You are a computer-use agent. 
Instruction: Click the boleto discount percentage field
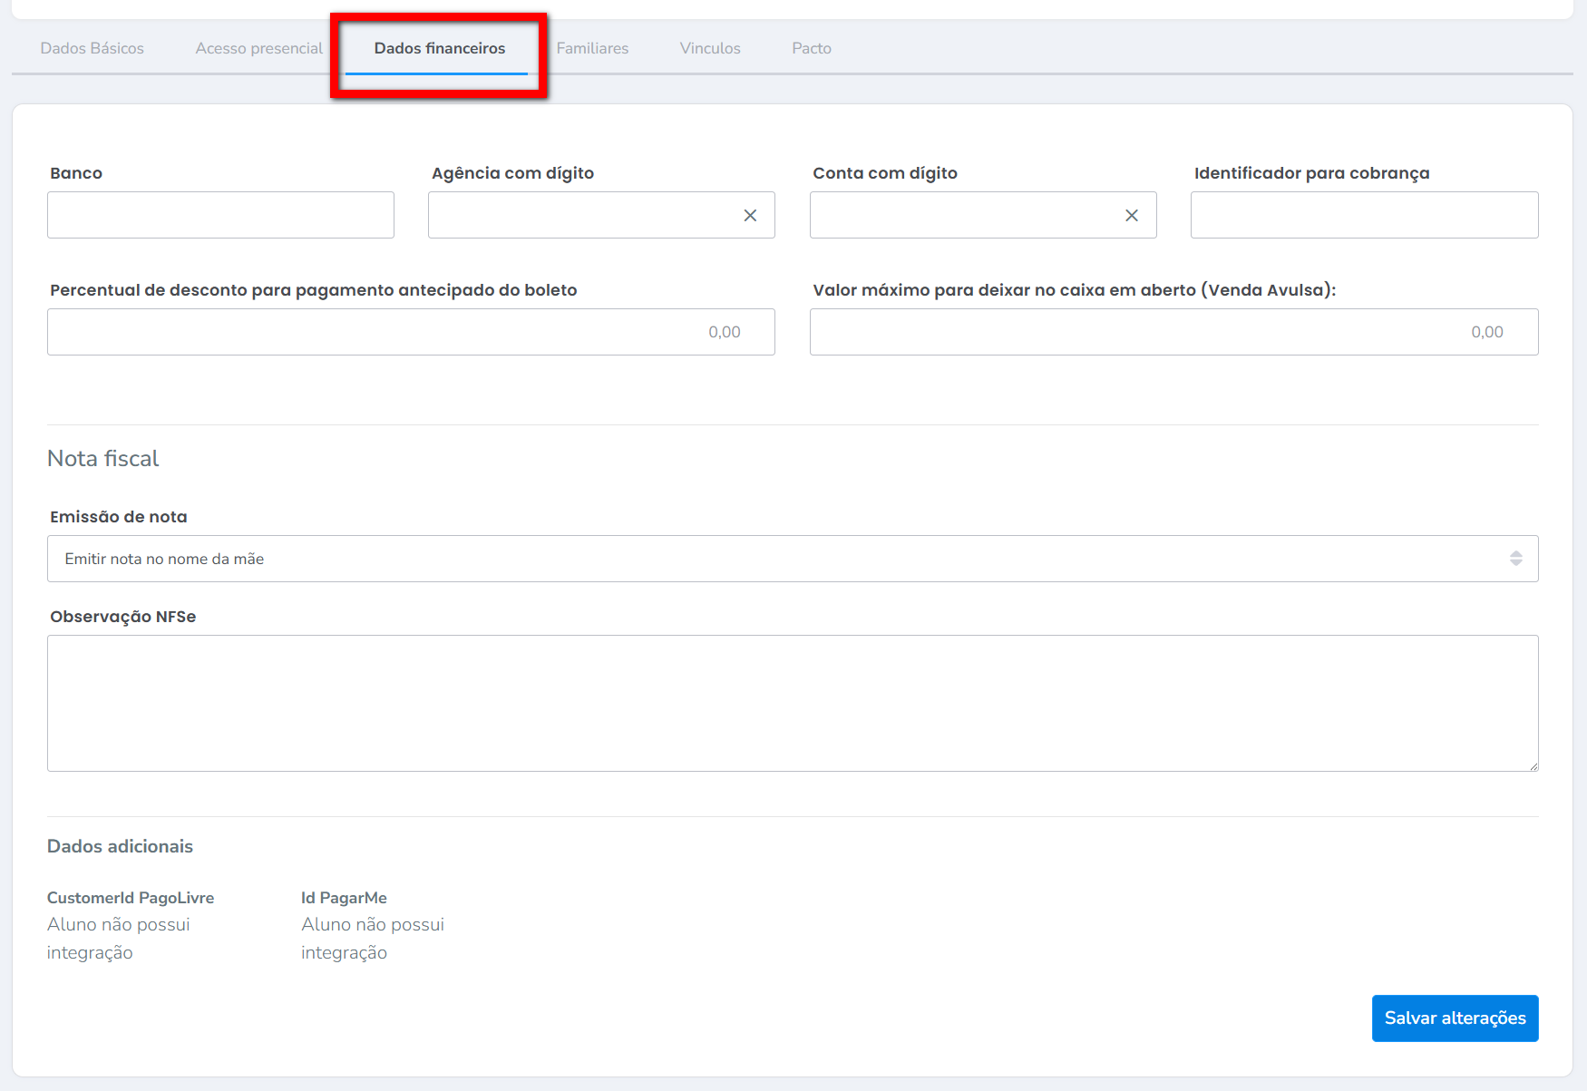pos(410,332)
